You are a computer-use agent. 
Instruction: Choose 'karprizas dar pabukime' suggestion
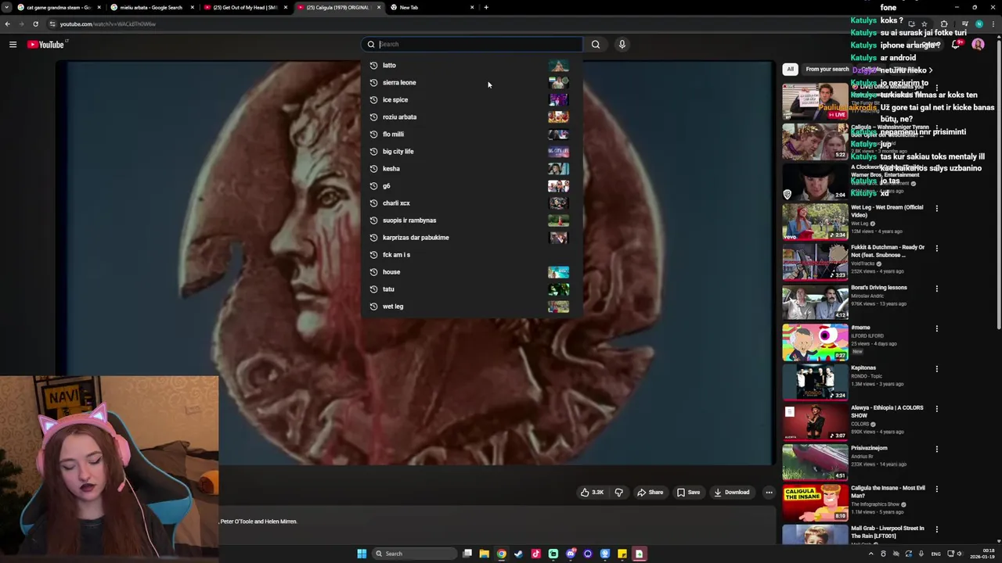click(x=470, y=238)
